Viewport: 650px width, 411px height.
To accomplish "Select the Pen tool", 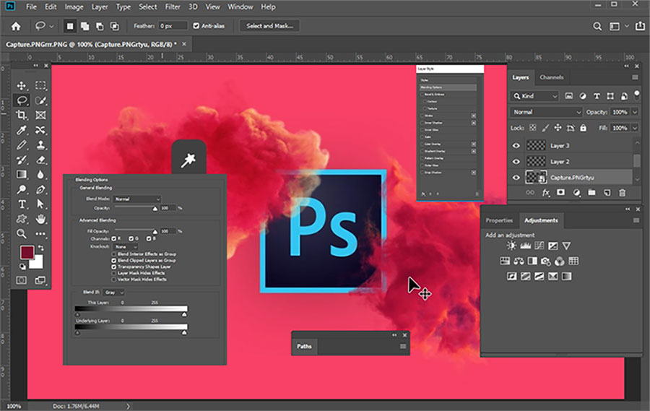I will coord(40,189).
